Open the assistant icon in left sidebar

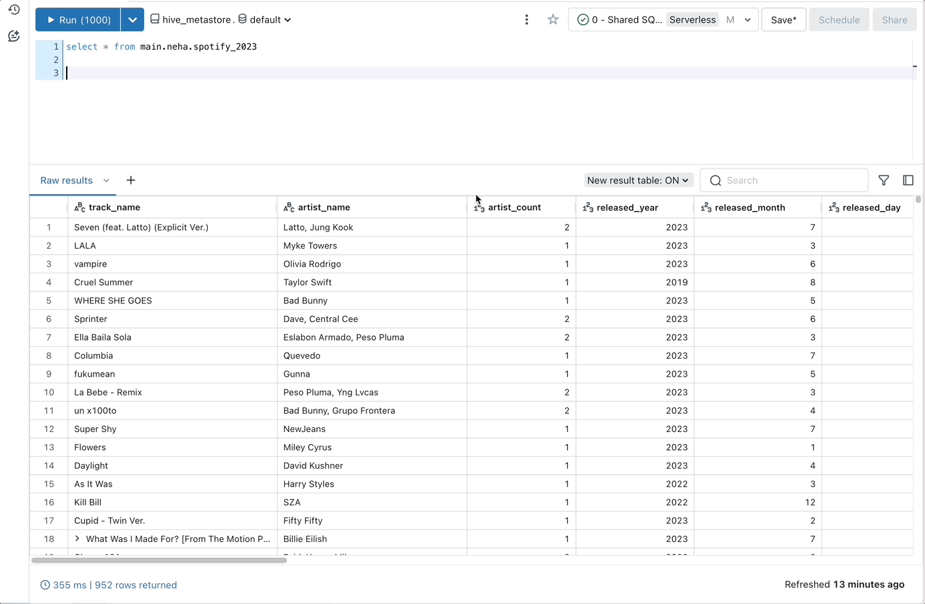(13, 36)
